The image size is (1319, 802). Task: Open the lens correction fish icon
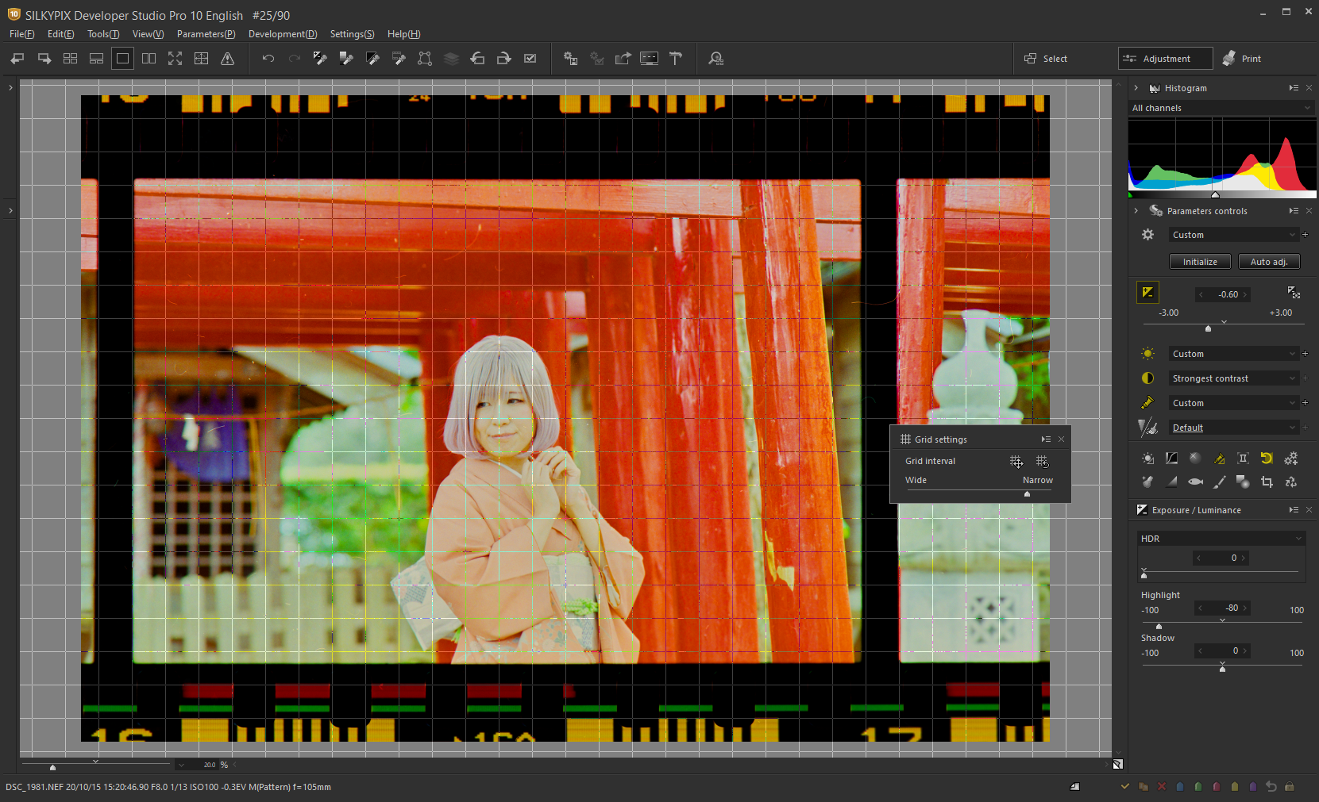(x=1195, y=482)
